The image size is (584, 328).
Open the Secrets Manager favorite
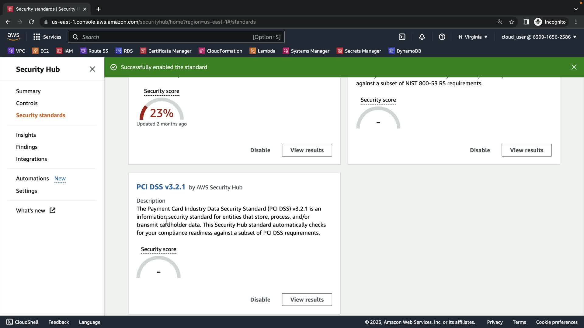pyautogui.click(x=359, y=51)
